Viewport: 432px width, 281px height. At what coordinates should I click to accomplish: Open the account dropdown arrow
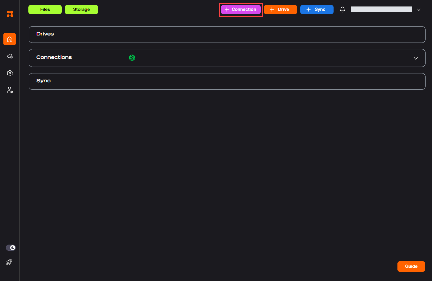click(x=419, y=10)
